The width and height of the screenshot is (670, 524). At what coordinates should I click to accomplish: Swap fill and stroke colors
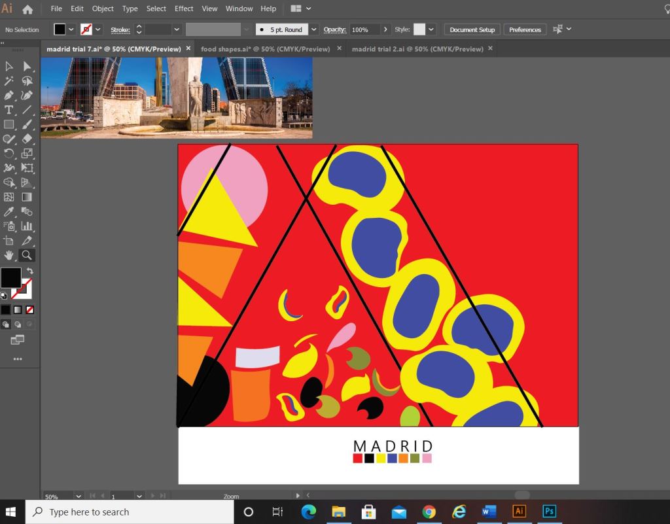point(29,271)
